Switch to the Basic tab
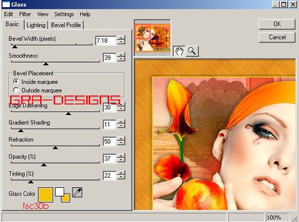 [x=12, y=24]
